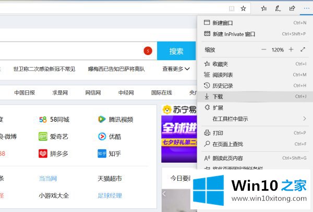Open 中国日报 link
The height and width of the screenshot is (212, 313).
pos(25,92)
